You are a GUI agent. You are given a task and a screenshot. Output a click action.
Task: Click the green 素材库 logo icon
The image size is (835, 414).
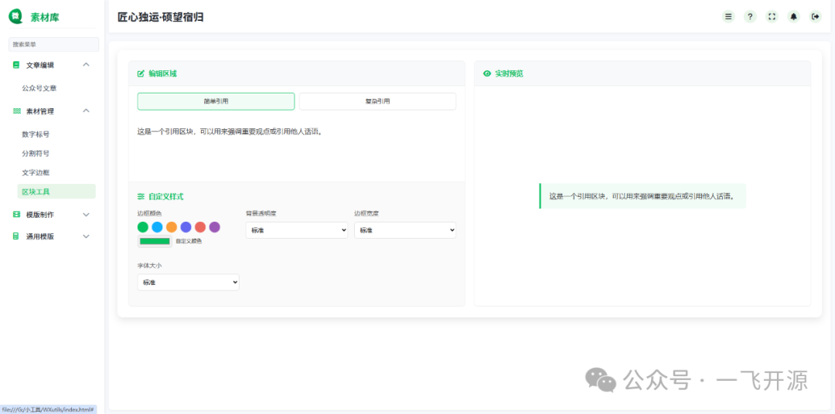click(15, 16)
